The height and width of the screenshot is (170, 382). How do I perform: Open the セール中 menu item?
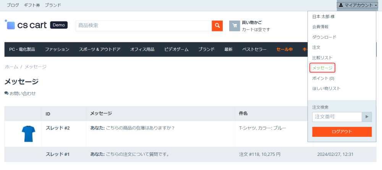coord(285,49)
